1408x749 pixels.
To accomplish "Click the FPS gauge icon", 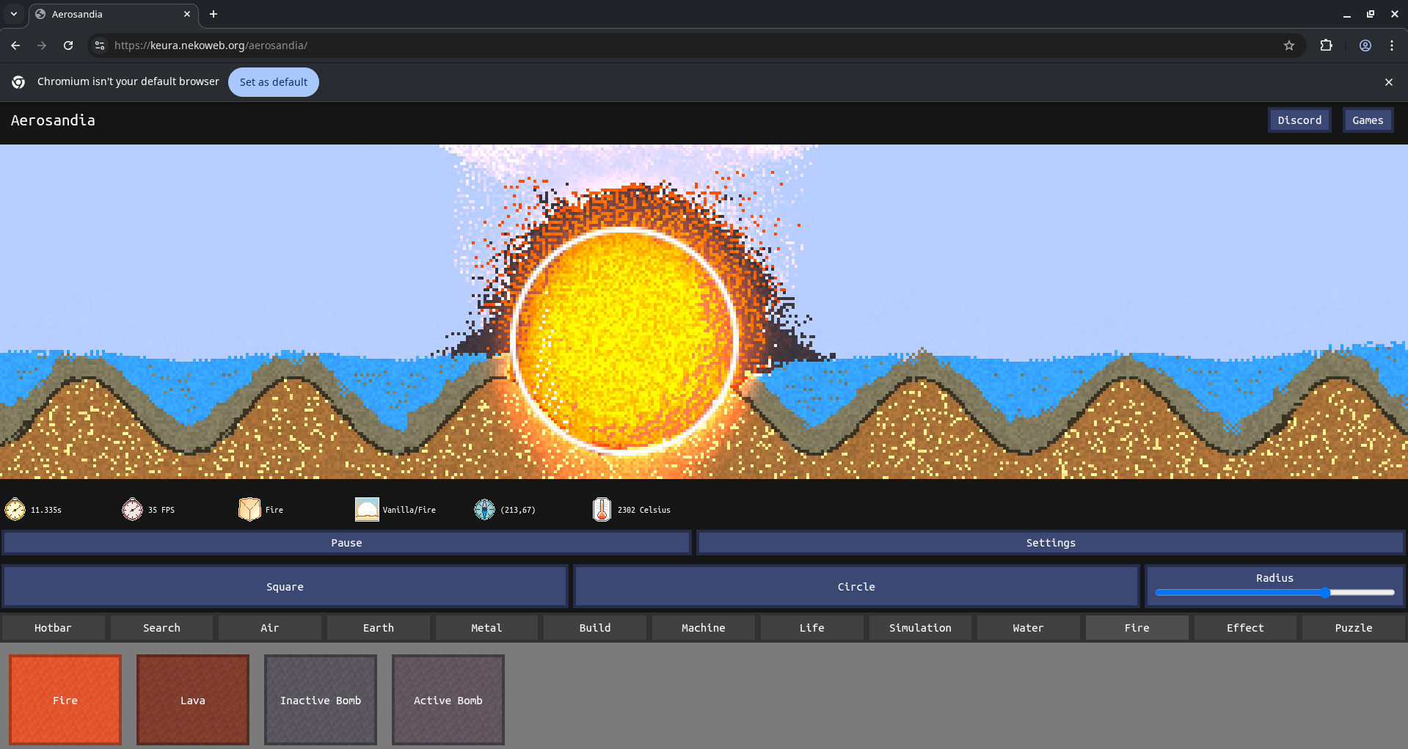I will [132, 509].
